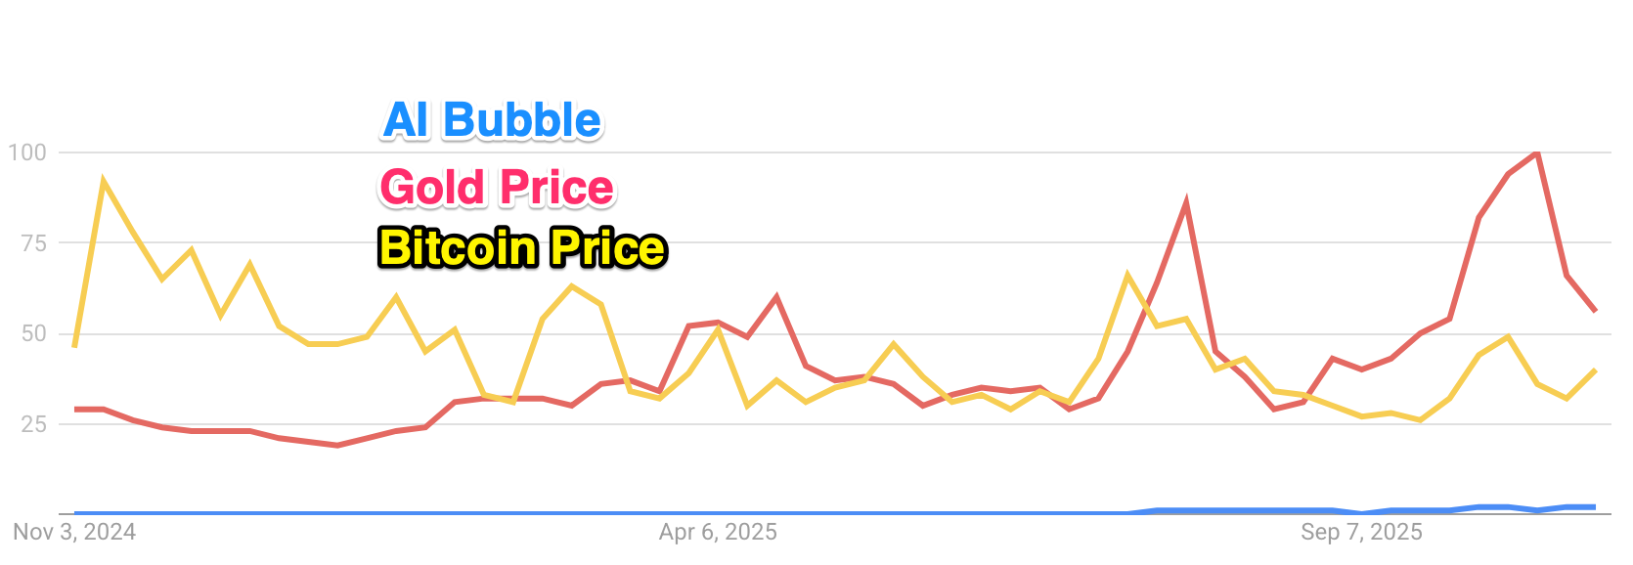Click the "Sep 7, 2025" date label

1361,533
